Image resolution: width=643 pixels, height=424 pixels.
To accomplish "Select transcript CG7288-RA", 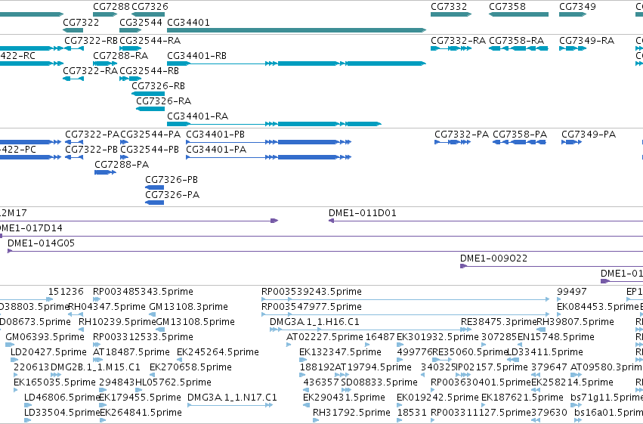I will pyautogui.click(x=105, y=63).
